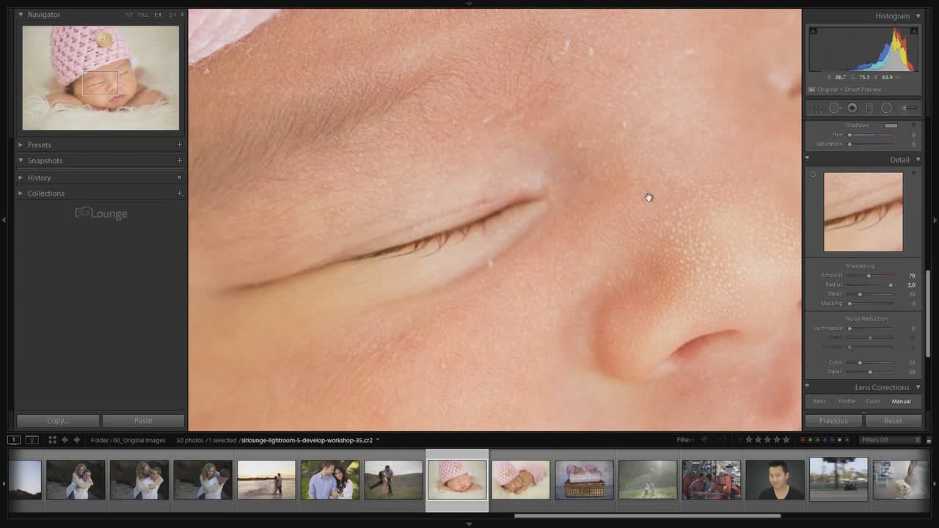Toggle the Lens Corrections panel switch

(808, 387)
